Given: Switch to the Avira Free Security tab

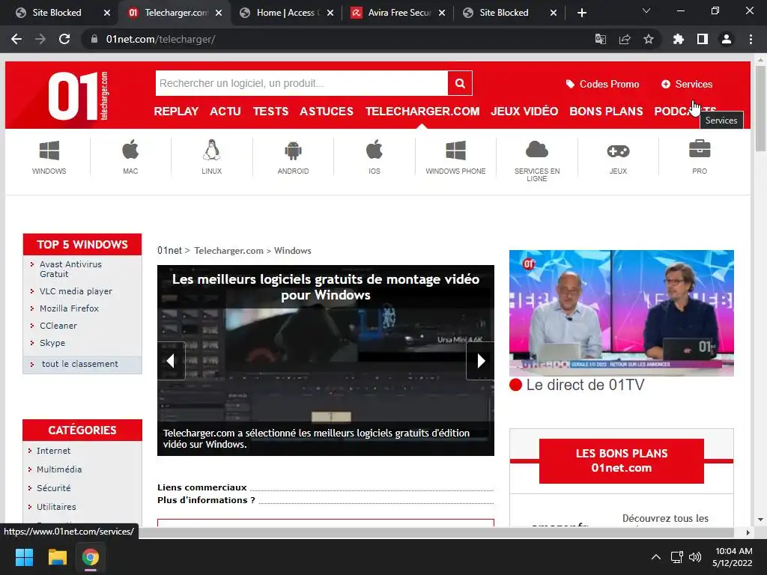Looking at the screenshot, I should click(397, 13).
